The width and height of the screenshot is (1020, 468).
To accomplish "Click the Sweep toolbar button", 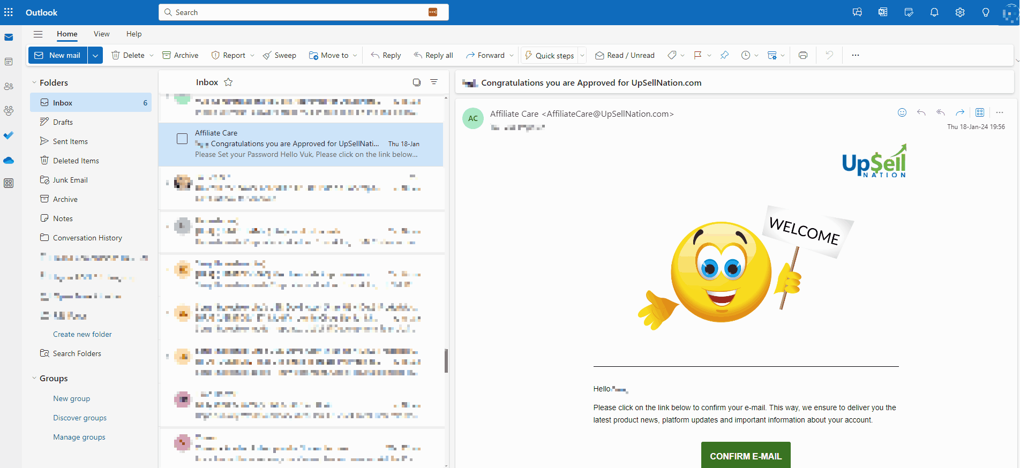I will click(x=279, y=55).
